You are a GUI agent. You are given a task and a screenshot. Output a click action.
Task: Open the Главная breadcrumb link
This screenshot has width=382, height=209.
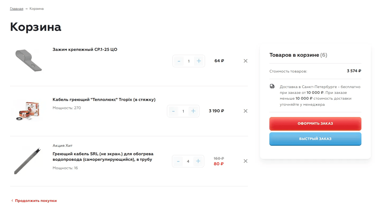[17, 9]
